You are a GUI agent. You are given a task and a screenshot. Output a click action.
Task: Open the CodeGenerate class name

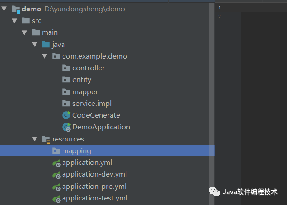click(96, 115)
